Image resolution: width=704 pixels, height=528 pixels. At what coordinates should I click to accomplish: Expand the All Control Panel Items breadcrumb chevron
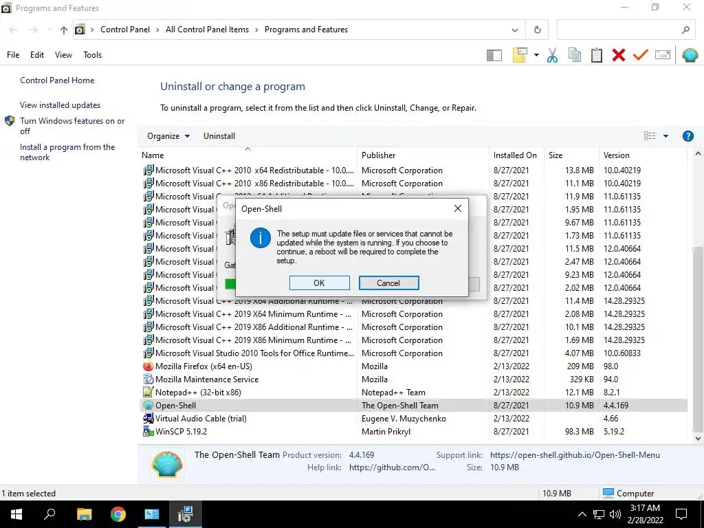[256, 30]
